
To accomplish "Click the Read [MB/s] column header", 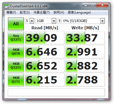I will point(45,28).
